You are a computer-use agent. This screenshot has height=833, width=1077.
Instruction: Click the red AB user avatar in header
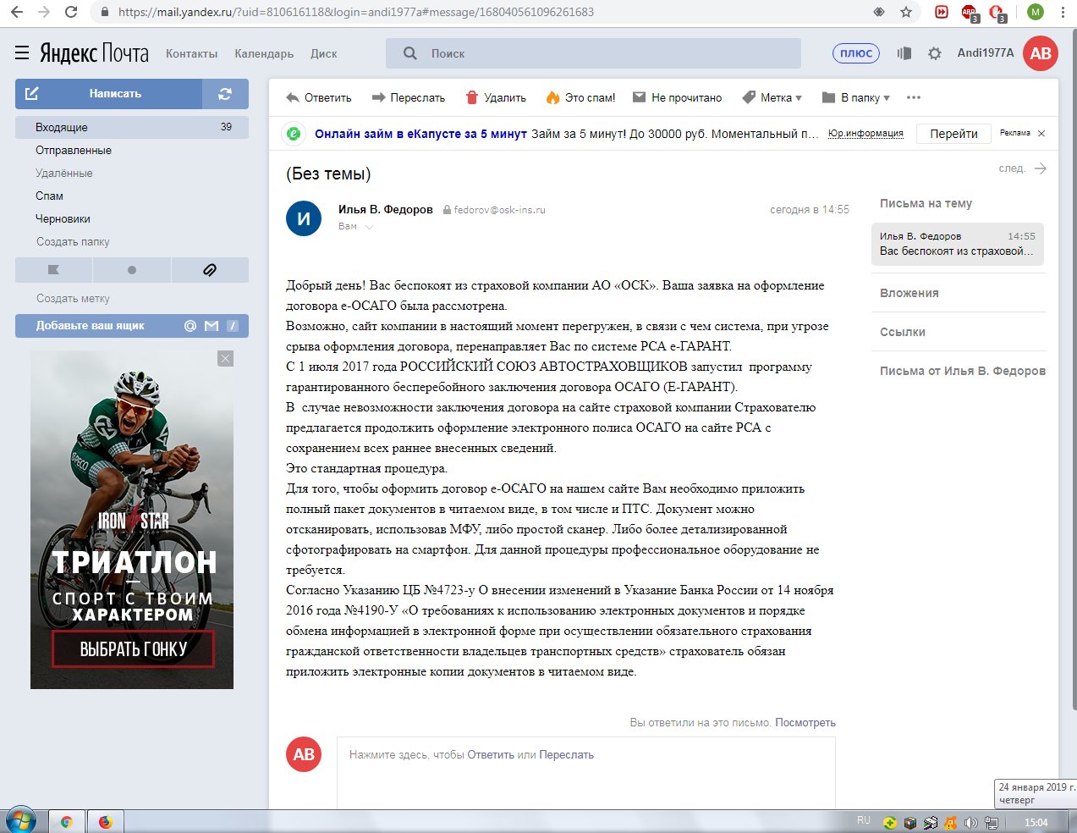1041,53
